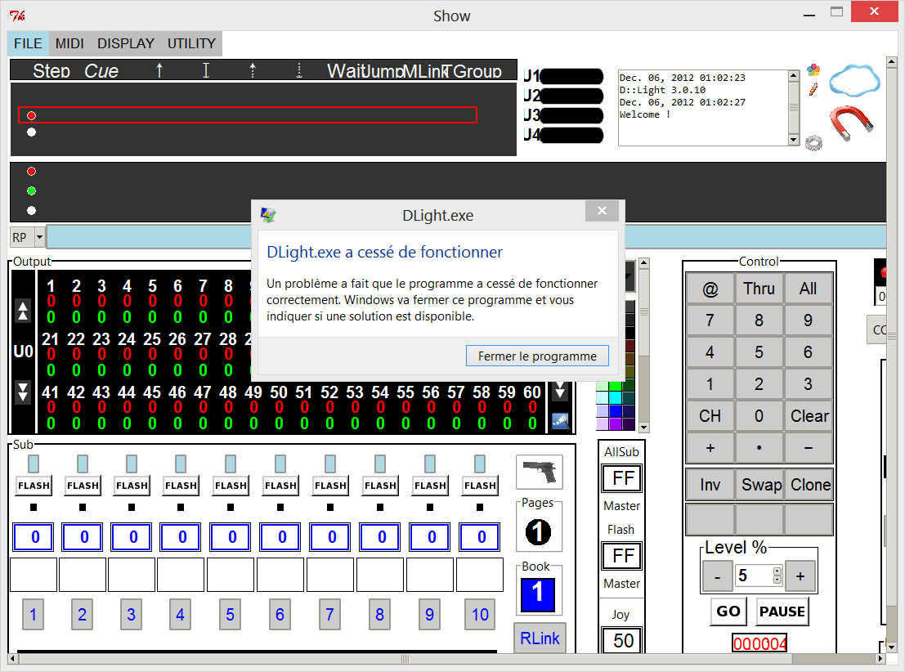This screenshot has width=905, height=672.
Task: Click Level % spinbox up arrow
Action: 777,571
